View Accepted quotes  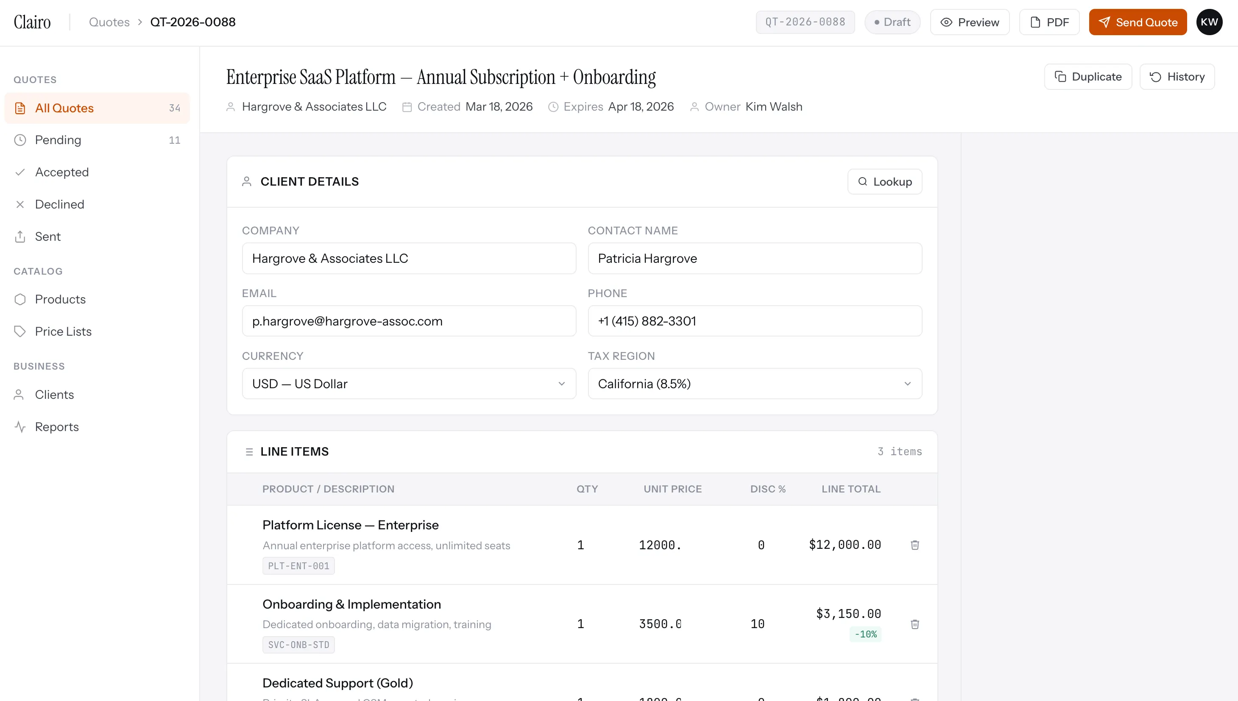(97, 172)
